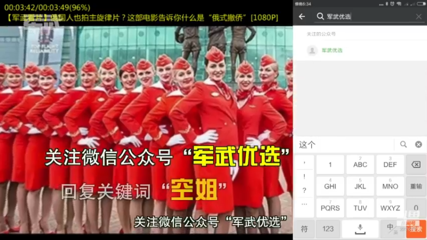Screen dimensions: 427x240
Task: Open the 符 symbols keyboard
Action: 304,229
